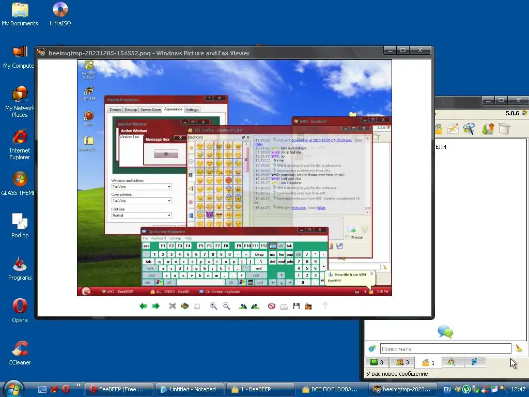Click uTorrent tray icon

(x=466, y=389)
